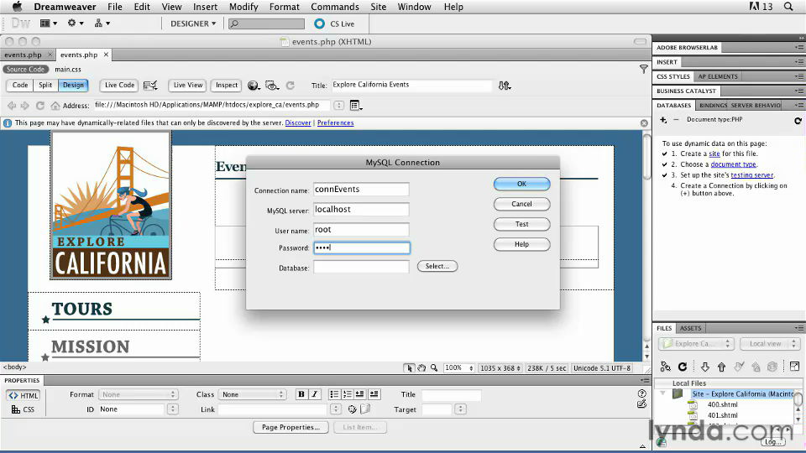
Task: Toggle Italic in Properties panel
Action: (x=315, y=394)
